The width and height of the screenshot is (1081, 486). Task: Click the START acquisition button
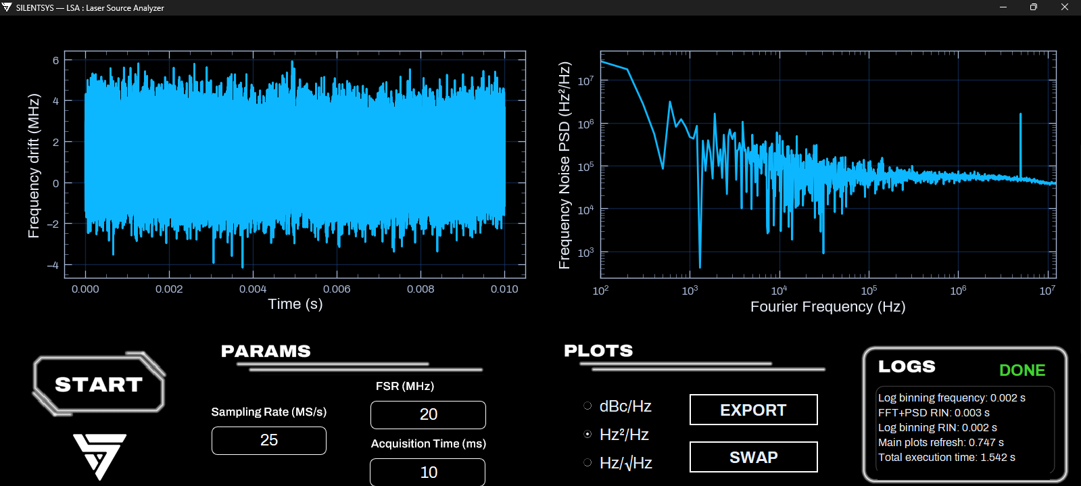coord(99,384)
